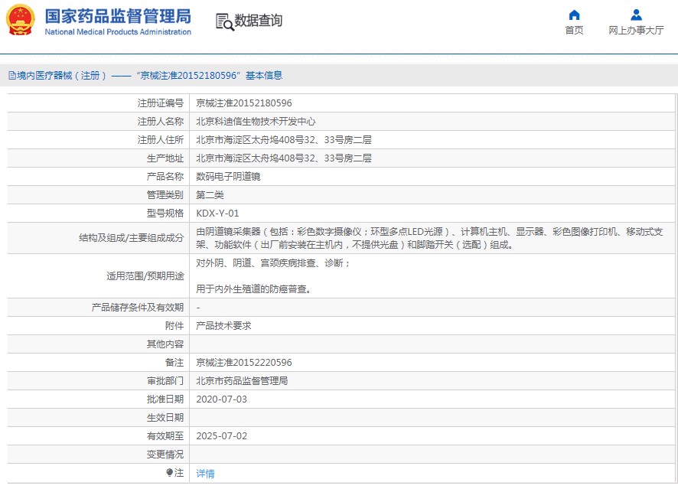Image resolution: width=678 pixels, height=489 pixels.
Task: Click the 国家药品监督管理局 site title
Action: click(118, 17)
